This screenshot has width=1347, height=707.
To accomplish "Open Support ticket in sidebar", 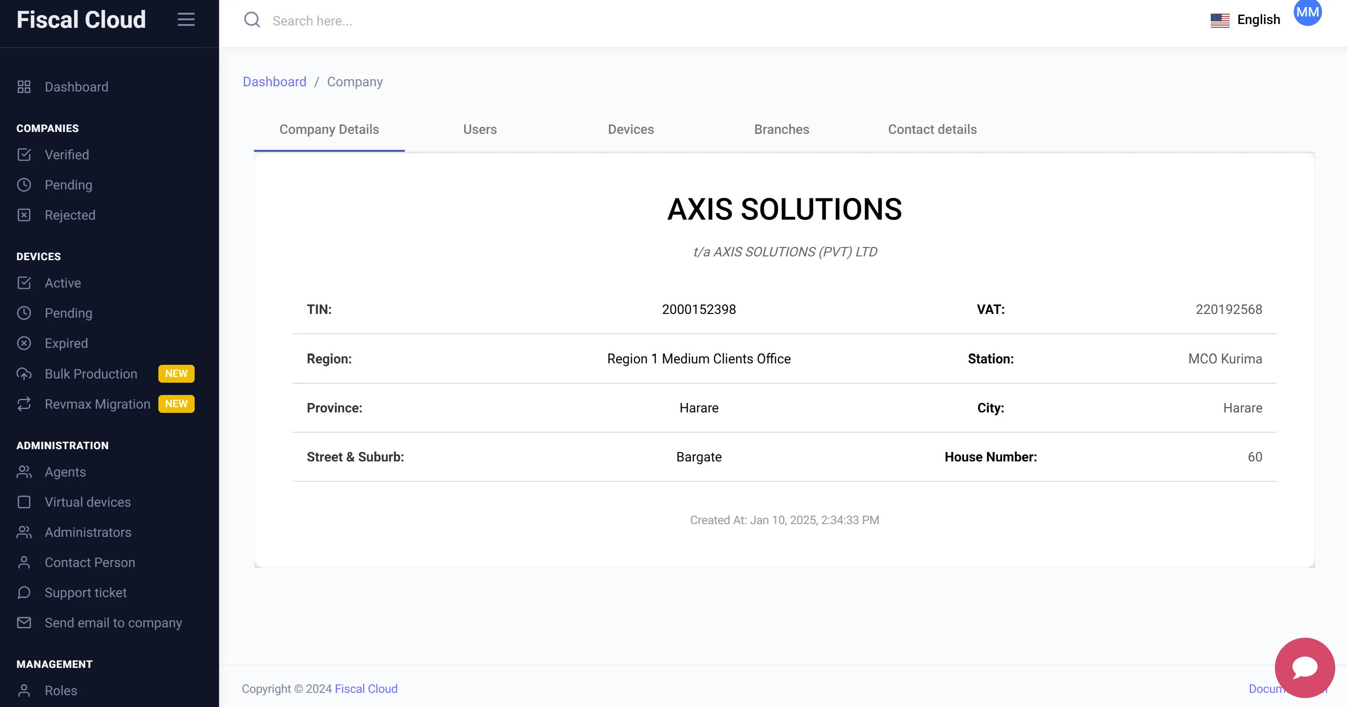I will 86,592.
